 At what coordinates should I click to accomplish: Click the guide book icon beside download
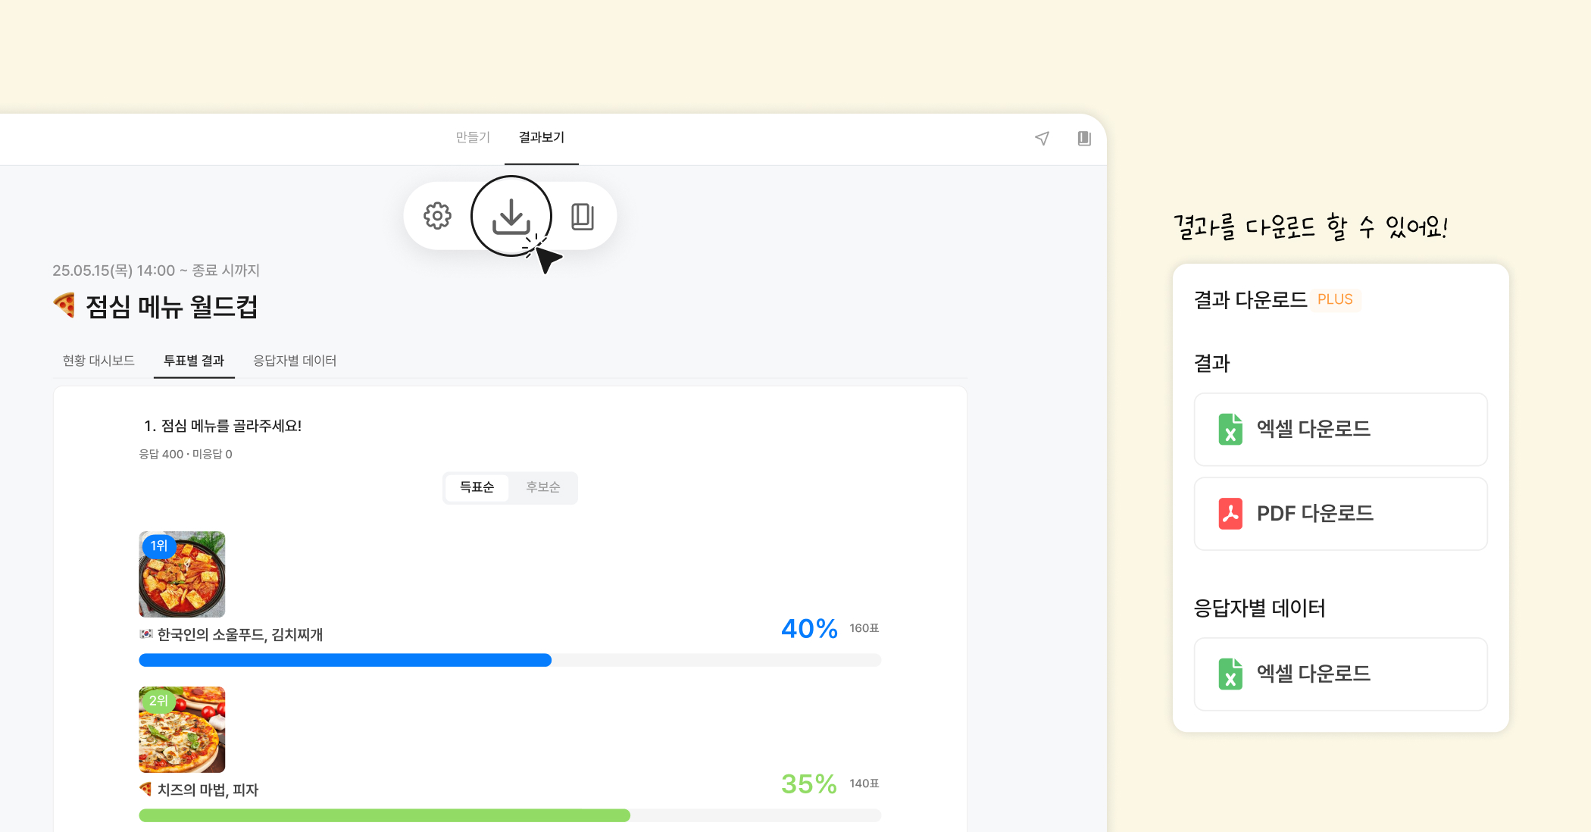click(x=582, y=216)
